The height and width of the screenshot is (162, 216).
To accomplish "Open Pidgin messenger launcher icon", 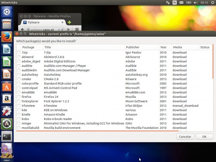I will pos(7,148).
